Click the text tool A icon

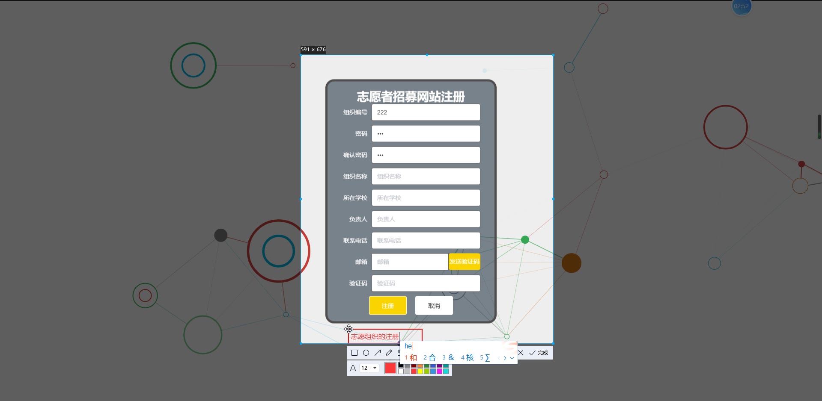click(x=353, y=368)
